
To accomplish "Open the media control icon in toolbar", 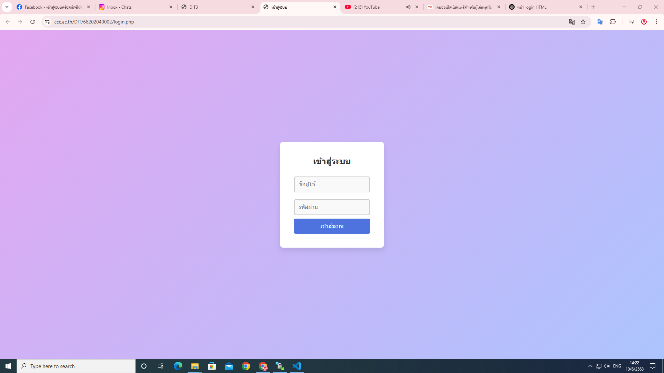I will pos(631,22).
